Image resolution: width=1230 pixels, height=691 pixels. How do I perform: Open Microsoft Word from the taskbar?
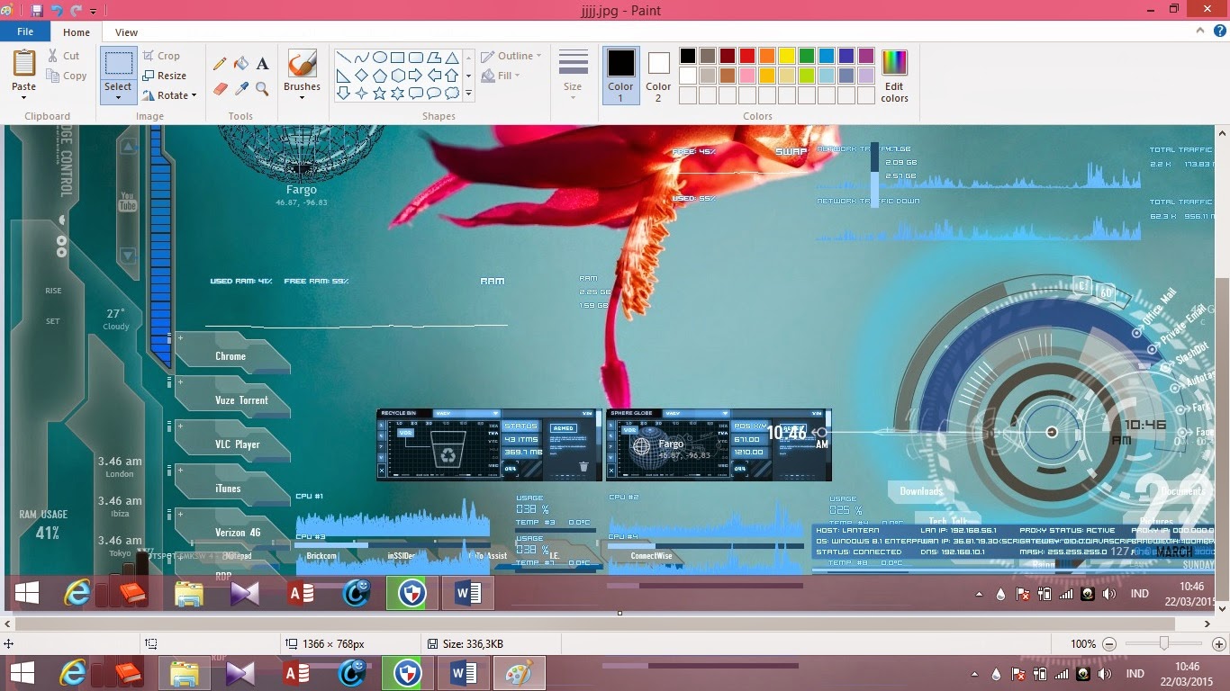(x=465, y=672)
